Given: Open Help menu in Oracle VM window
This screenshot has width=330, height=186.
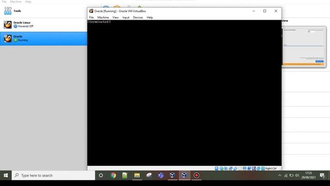Looking at the screenshot, I should [150, 18].
